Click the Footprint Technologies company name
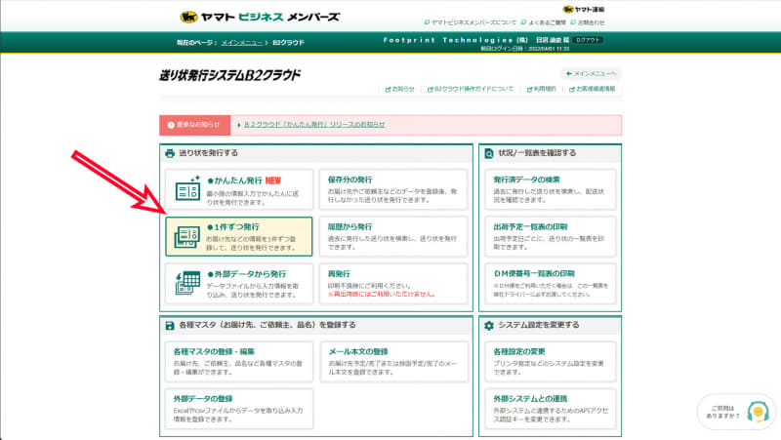 (x=455, y=40)
